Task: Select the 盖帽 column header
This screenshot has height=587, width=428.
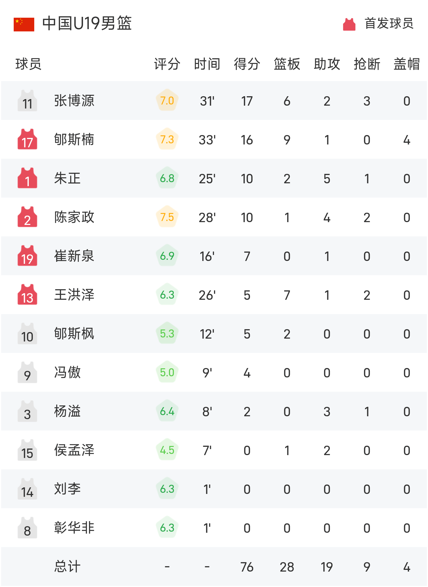Action: tap(407, 64)
